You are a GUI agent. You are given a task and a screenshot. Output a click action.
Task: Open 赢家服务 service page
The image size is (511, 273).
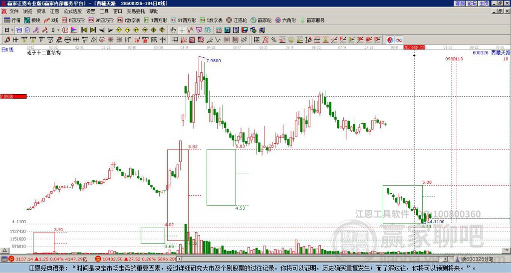(312, 20)
